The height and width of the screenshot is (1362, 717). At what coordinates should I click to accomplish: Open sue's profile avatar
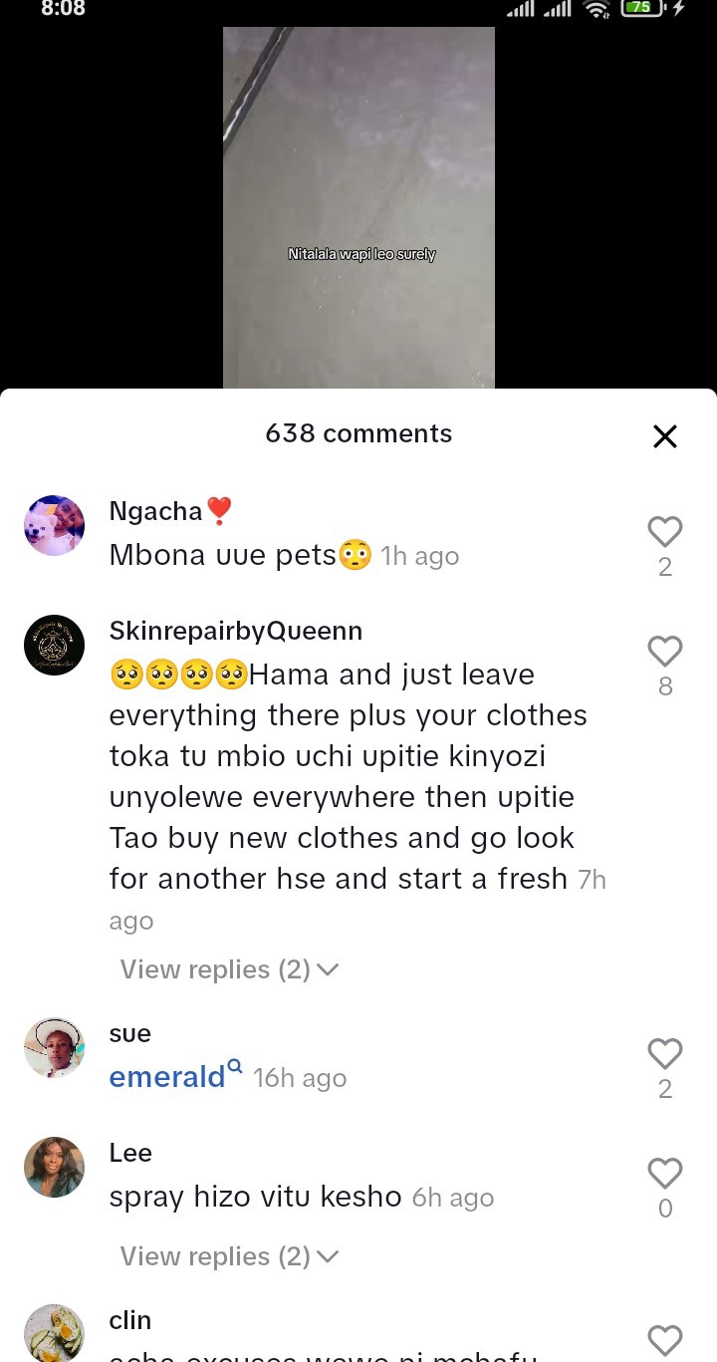pyautogui.click(x=54, y=1047)
